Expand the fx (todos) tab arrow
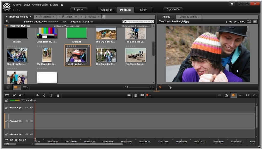 coord(36,17)
